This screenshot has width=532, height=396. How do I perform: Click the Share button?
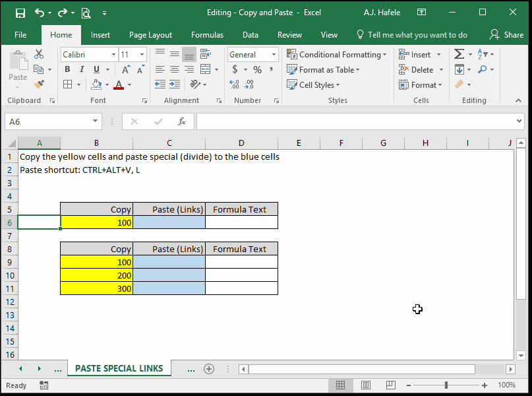click(506, 35)
